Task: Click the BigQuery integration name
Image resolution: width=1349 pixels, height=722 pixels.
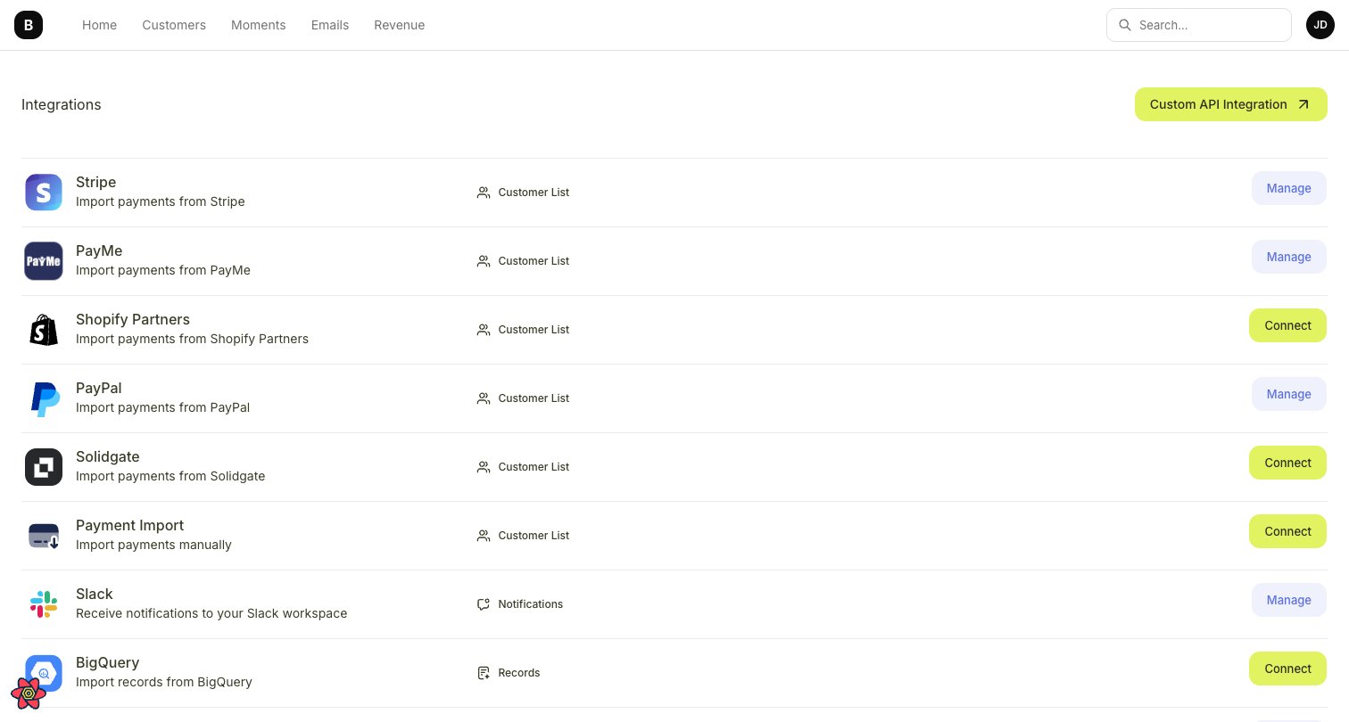Action: point(108,662)
